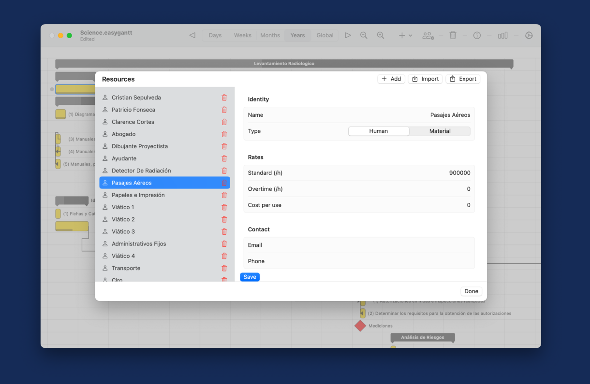Image resolution: width=590 pixels, height=384 pixels.
Task: Open the resources manager toolbar icon
Action: [x=428, y=35]
